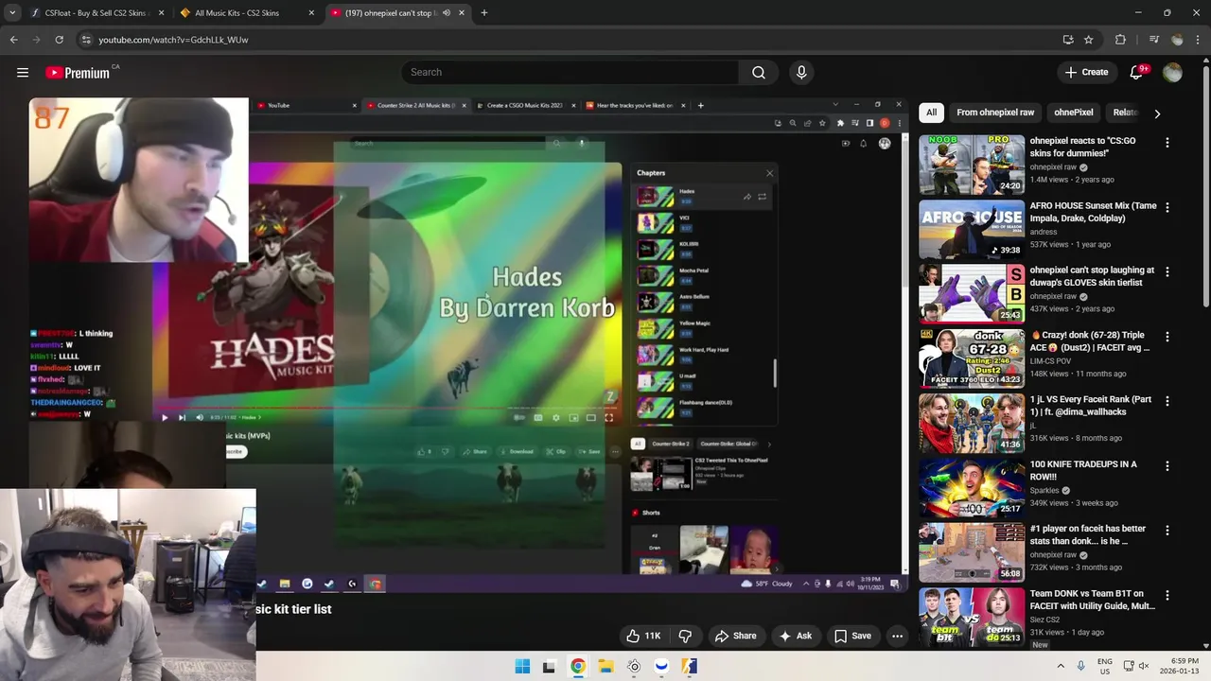Screen dimensions: 1211x681
Task: Click the install app icon in address bar
Action: click(x=1068, y=40)
